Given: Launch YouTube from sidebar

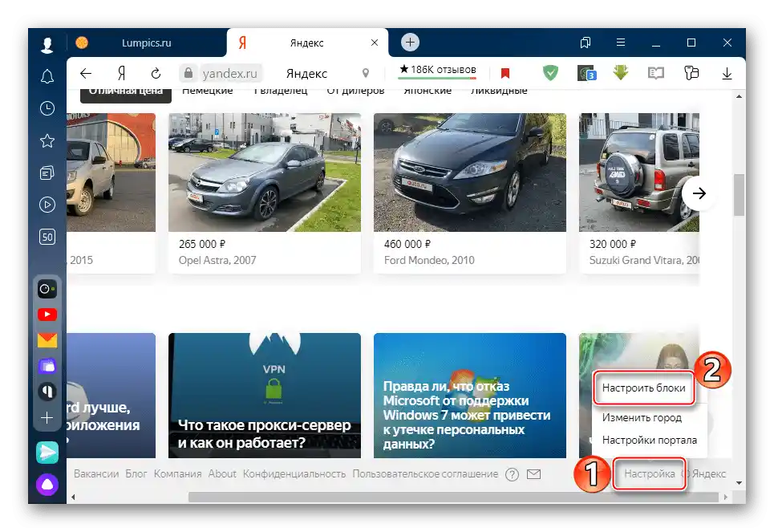Looking at the screenshot, I should (47, 315).
